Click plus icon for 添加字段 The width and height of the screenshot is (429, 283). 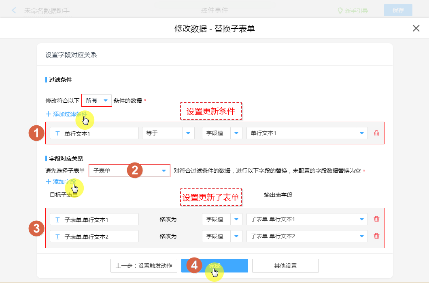point(49,182)
